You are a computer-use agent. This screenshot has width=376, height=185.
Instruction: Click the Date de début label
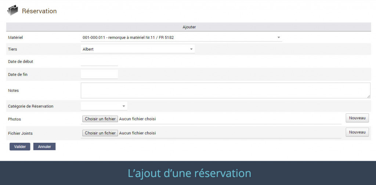21,62
